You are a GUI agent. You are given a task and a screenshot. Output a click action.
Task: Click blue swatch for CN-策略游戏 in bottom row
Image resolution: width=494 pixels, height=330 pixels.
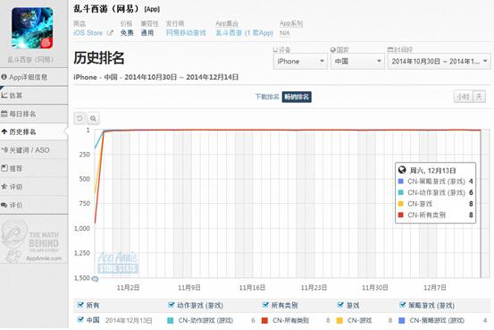401,320
